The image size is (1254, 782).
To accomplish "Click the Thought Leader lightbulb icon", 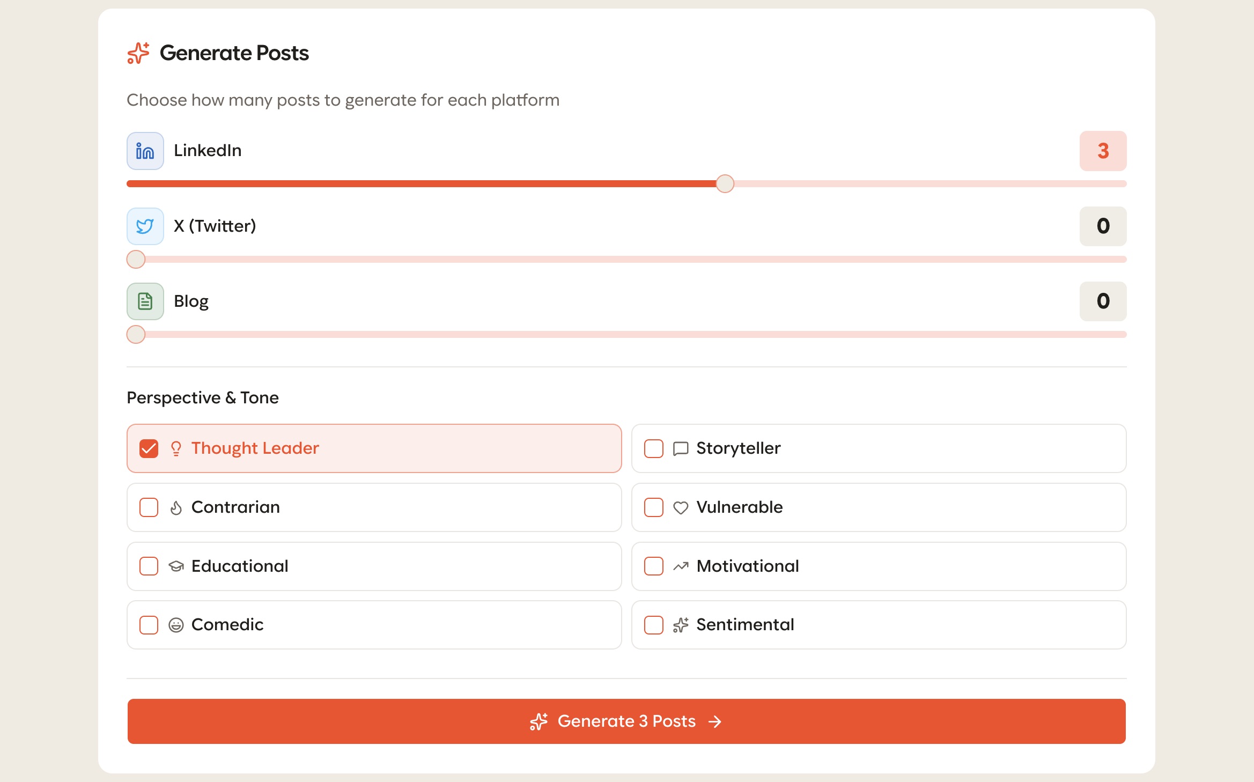I will tap(176, 448).
